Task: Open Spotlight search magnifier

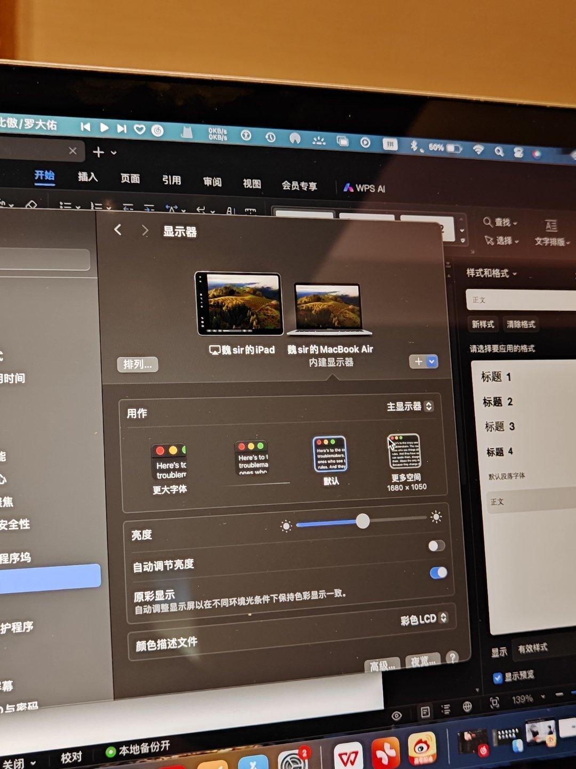Action: 499,152
